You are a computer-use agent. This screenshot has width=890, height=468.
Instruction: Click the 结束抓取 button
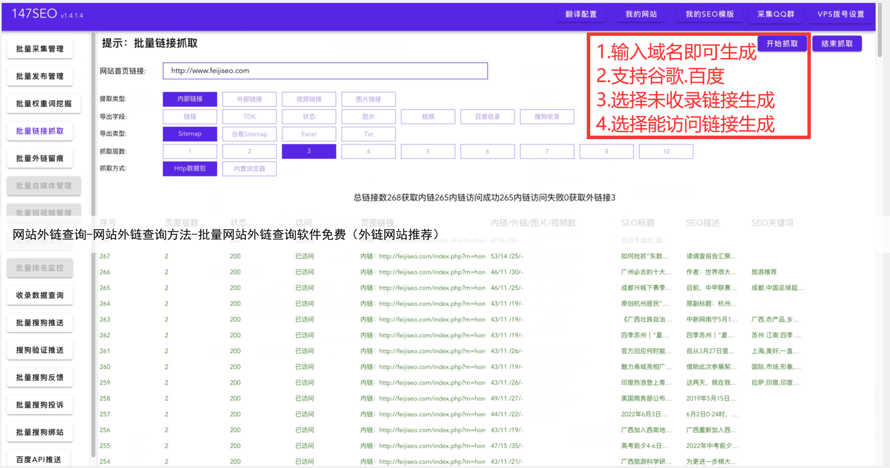click(836, 44)
